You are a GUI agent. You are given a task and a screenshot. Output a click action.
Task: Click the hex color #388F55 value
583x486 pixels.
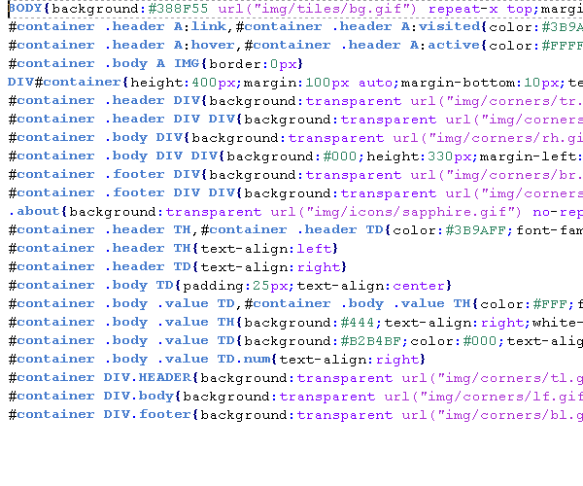point(178,9)
